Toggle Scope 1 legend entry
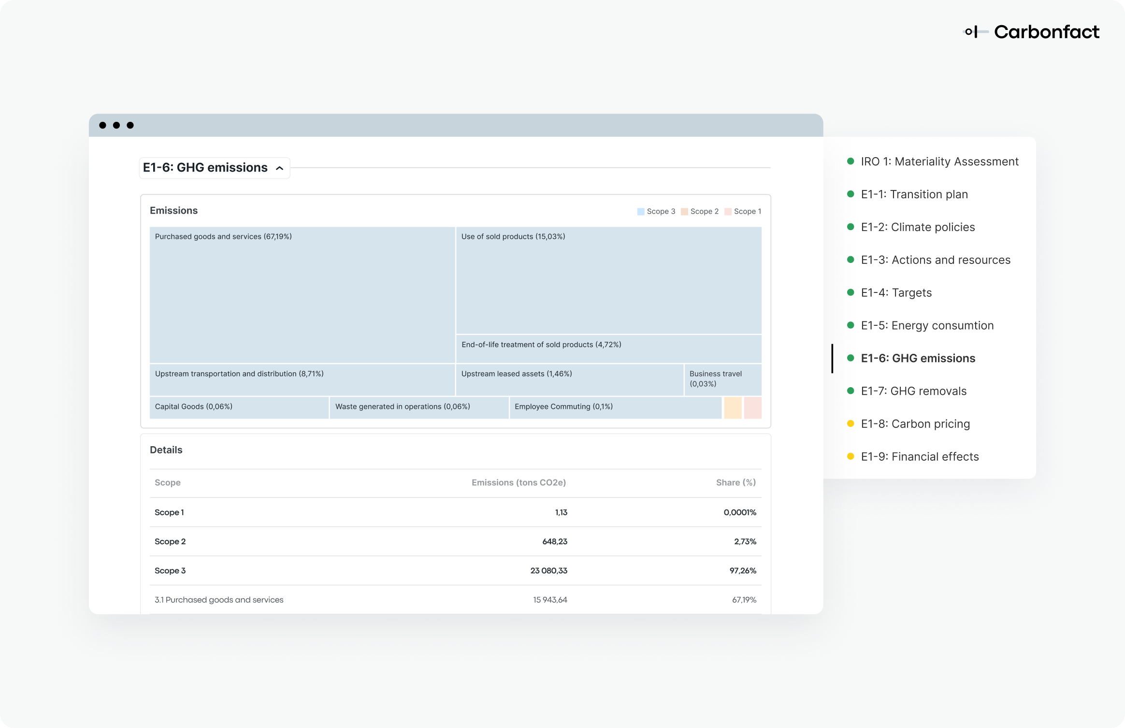Screen dimensions: 1125x728 (743, 211)
